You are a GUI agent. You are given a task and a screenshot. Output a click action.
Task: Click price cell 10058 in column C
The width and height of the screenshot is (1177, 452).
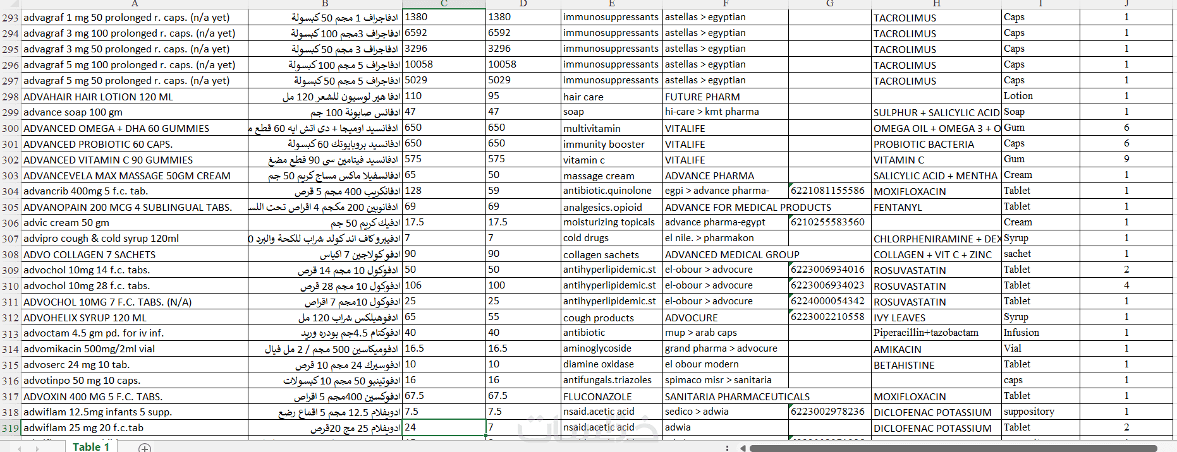[x=444, y=64]
